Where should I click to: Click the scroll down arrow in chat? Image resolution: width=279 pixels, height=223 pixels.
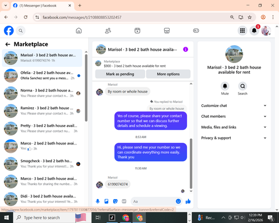pyautogui.click(x=191, y=191)
